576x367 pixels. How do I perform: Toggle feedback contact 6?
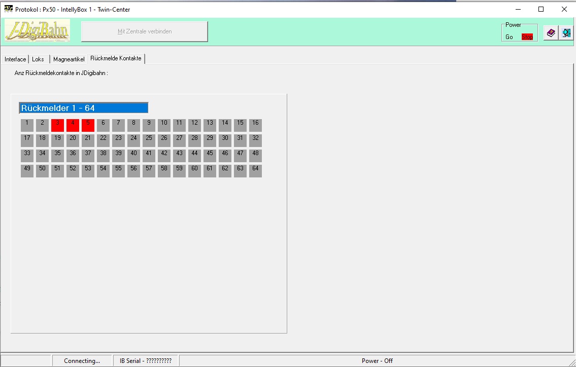pos(103,126)
